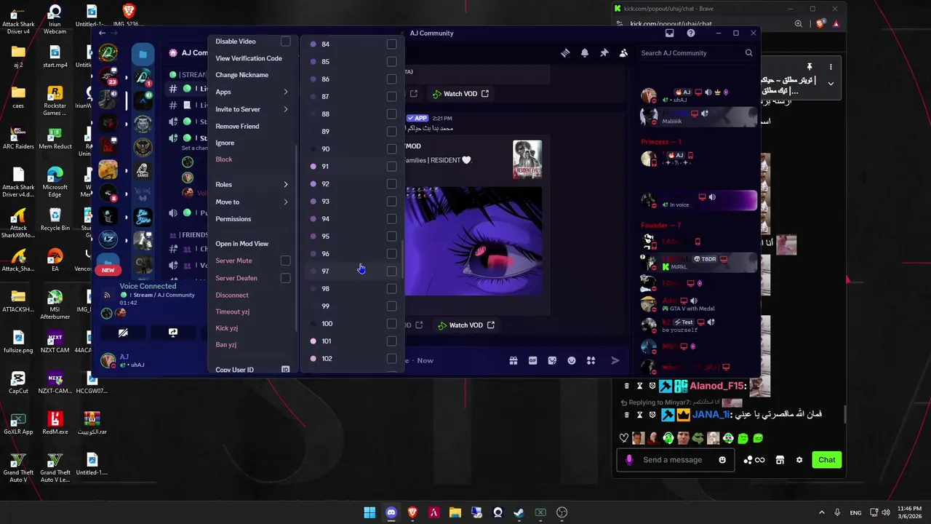The image size is (931, 524).
Task: Turn on camera in voice panel
Action: (123, 333)
